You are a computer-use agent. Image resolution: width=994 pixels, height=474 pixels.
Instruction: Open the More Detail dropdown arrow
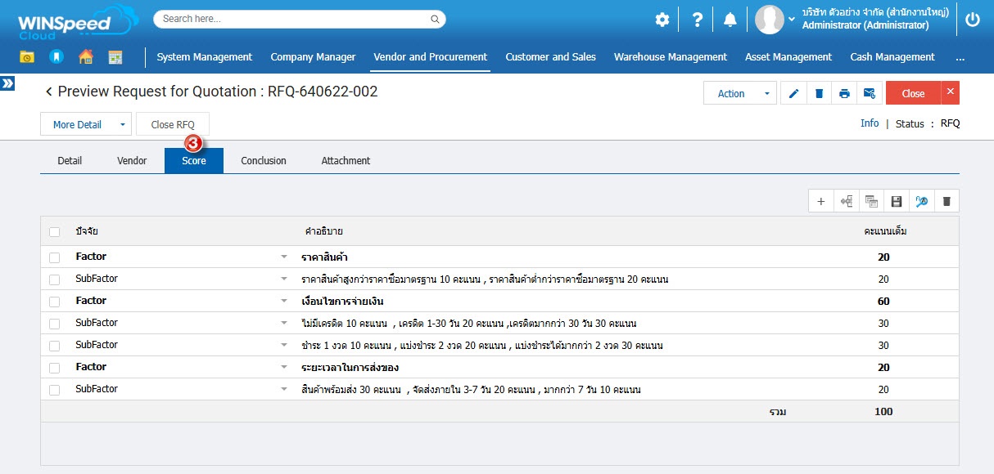click(x=122, y=125)
